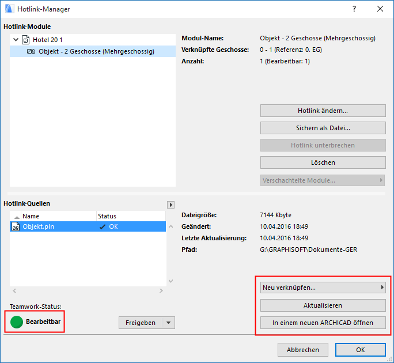Collapse the Hotel 20 1 tree node
Image resolution: width=394 pixels, height=363 pixels.
click(16, 40)
